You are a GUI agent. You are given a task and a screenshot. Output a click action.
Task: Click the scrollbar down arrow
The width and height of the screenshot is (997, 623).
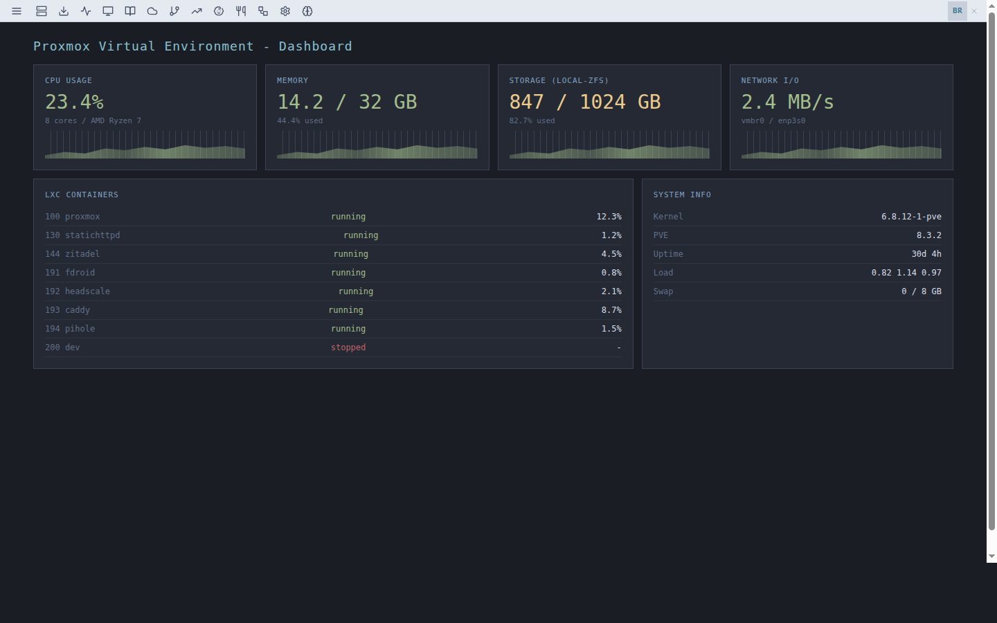[992, 557]
